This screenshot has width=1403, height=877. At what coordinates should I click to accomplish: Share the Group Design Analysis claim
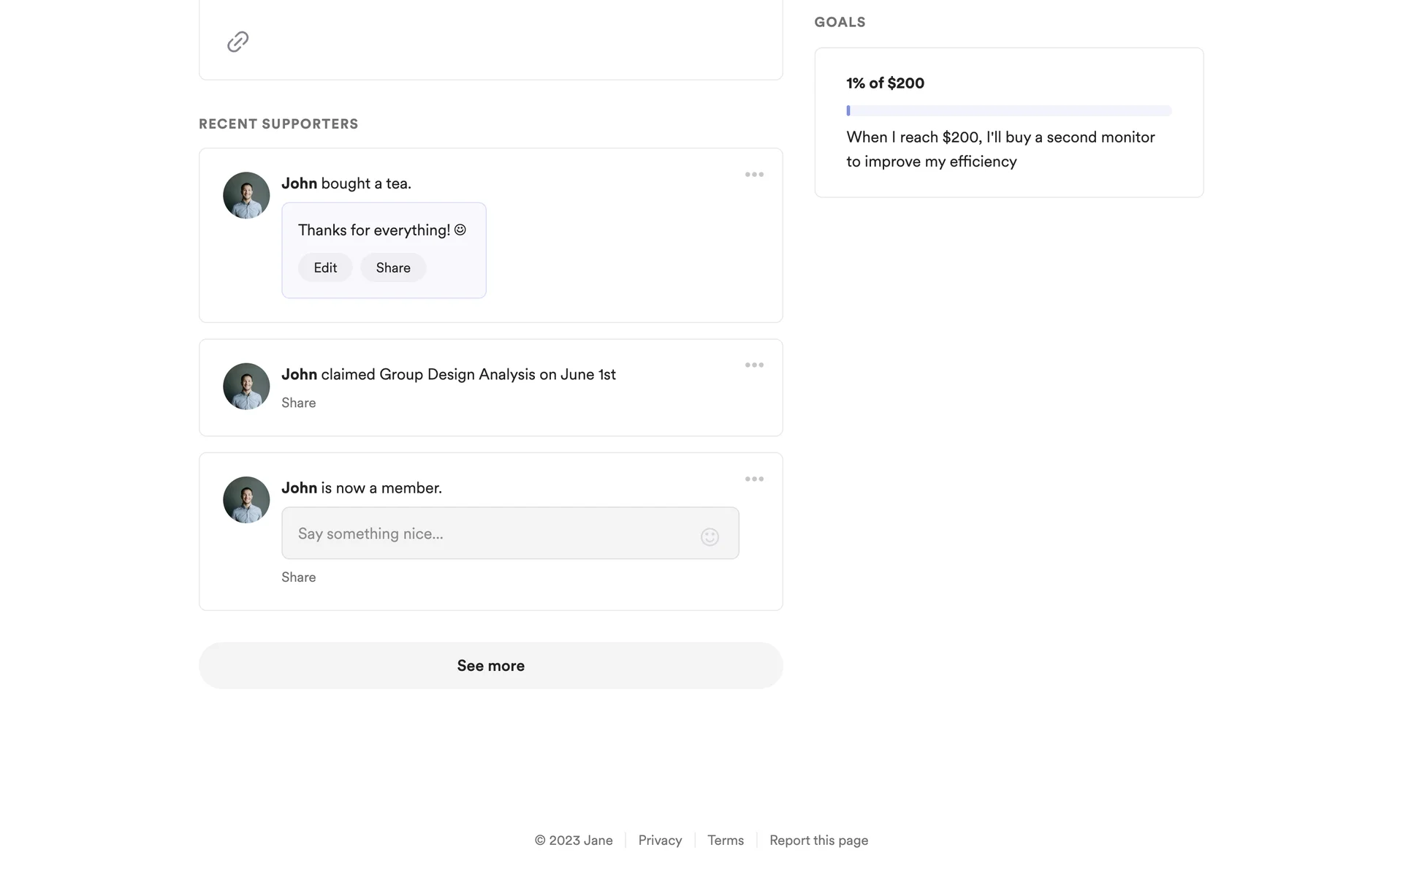pyautogui.click(x=298, y=403)
